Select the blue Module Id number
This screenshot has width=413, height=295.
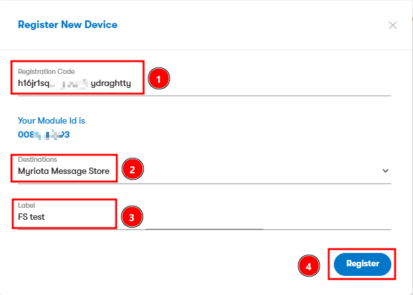click(x=43, y=134)
